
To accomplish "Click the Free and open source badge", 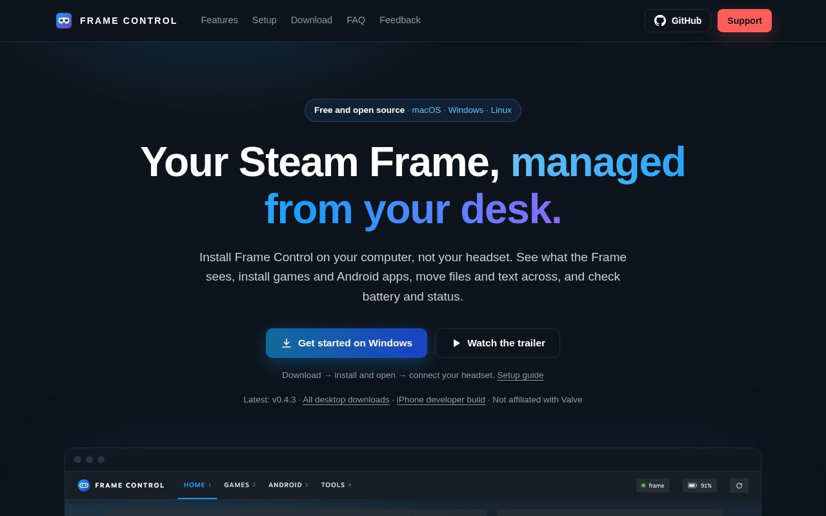I will (x=413, y=110).
